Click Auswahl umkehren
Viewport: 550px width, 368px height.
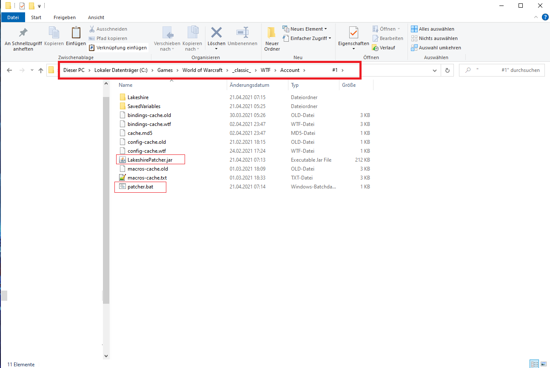(x=436, y=48)
